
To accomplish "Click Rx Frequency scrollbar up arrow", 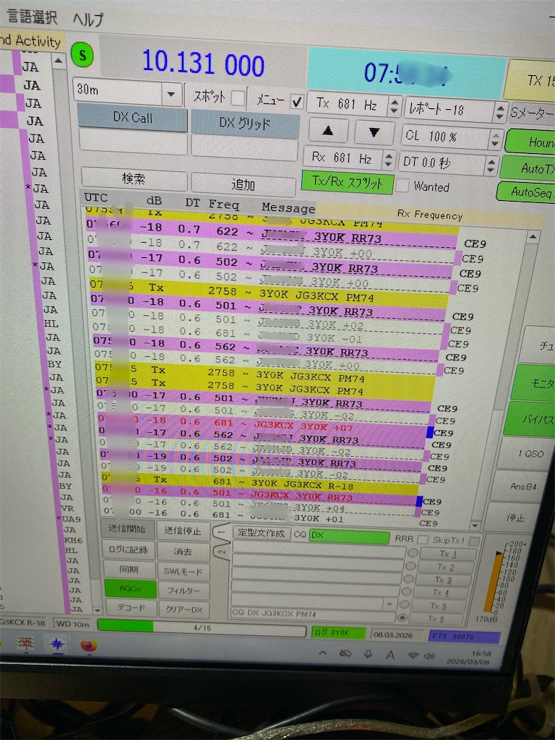I will point(532,237).
